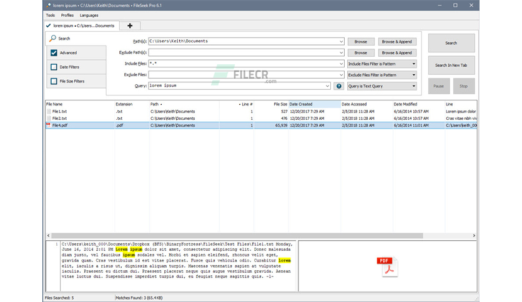The height and width of the screenshot is (302, 522).
Task: Click the large Search button
Action: (x=451, y=43)
